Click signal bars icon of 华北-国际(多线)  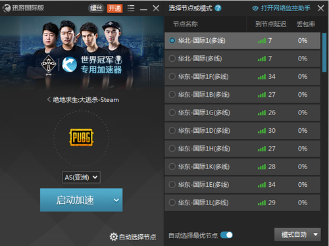coord(262,59)
